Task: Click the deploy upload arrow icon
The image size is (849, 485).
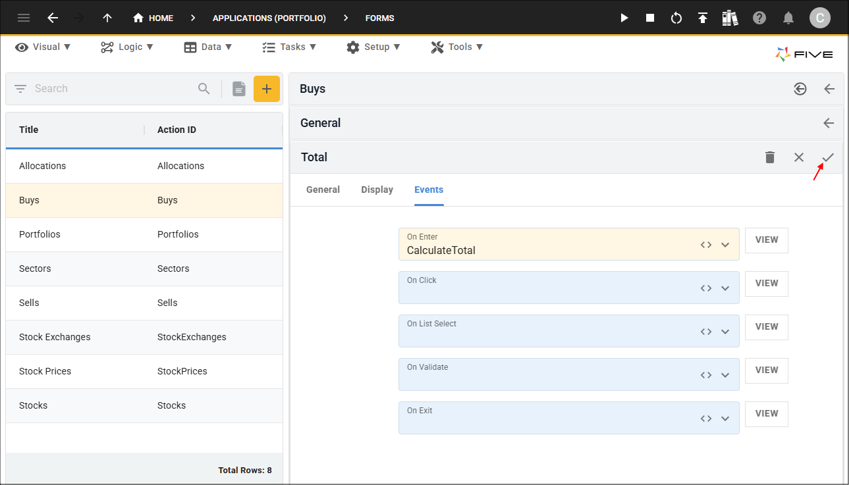Action: click(x=703, y=18)
